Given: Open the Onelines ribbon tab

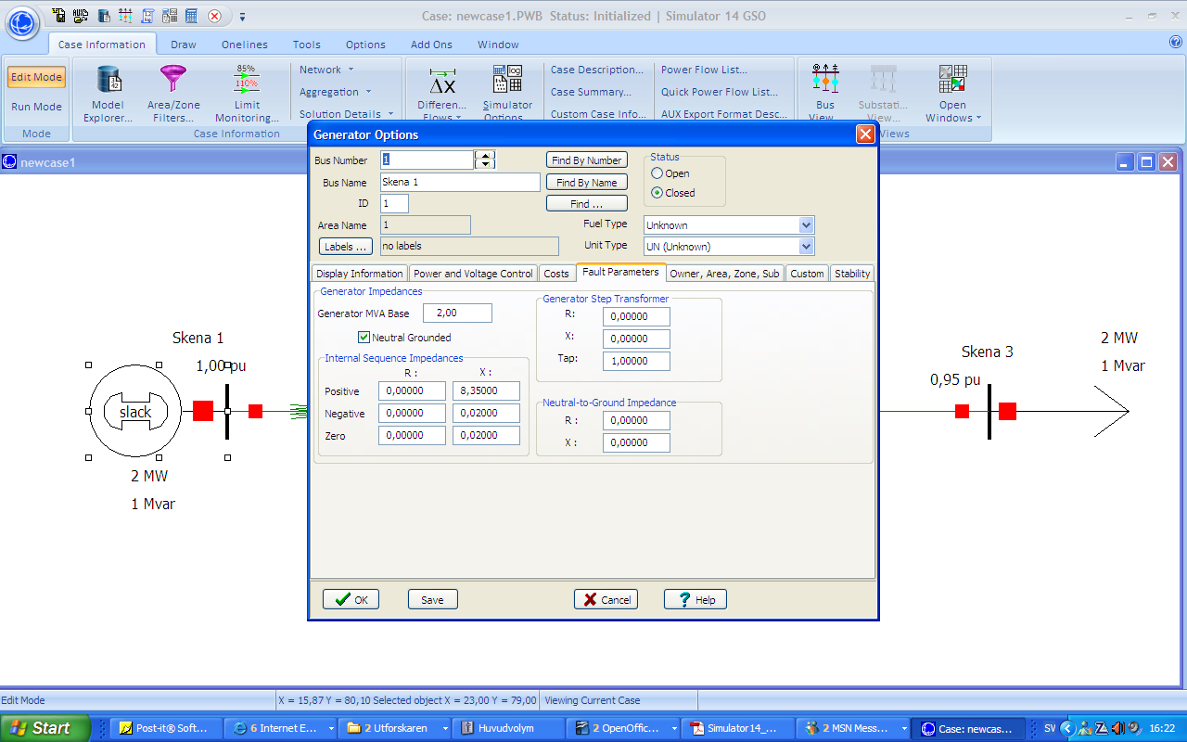Looking at the screenshot, I should pos(245,45).
